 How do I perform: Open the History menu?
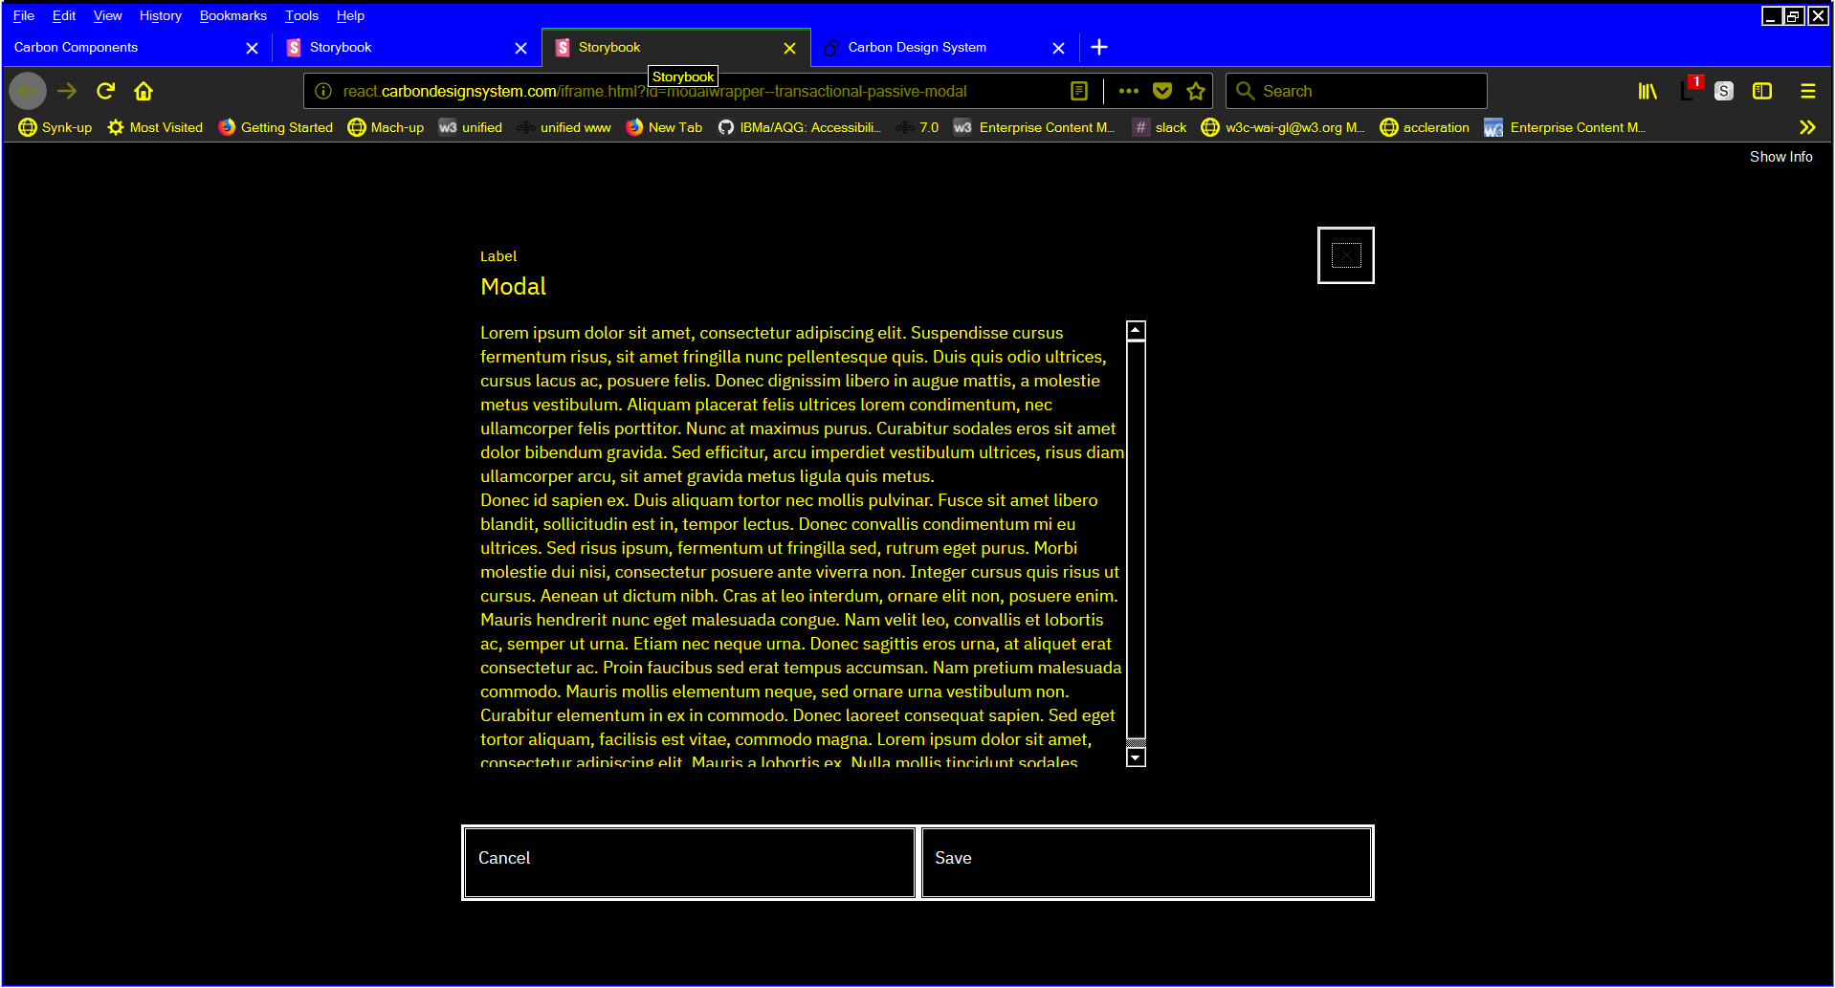160,15
